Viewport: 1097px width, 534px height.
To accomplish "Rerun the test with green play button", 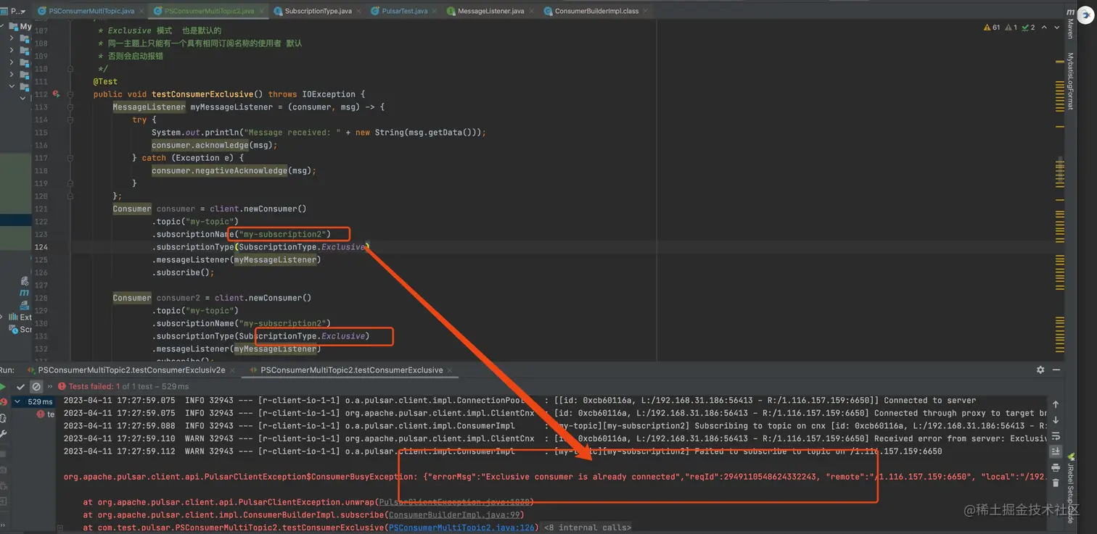I will point(4,387).
